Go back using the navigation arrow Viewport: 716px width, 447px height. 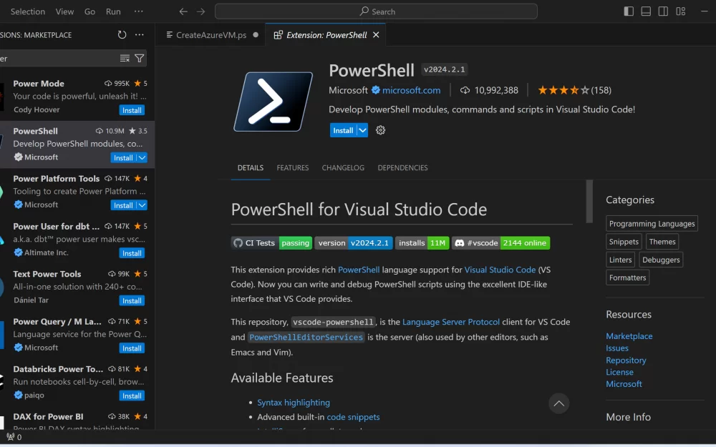(183, 11)
